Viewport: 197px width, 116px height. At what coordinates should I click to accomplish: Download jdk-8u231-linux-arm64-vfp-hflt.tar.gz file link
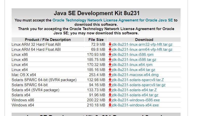142,50
